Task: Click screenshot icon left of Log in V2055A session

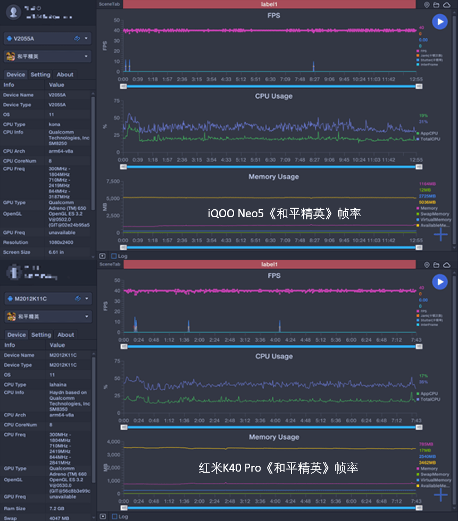Action: (x=103, y=256)
